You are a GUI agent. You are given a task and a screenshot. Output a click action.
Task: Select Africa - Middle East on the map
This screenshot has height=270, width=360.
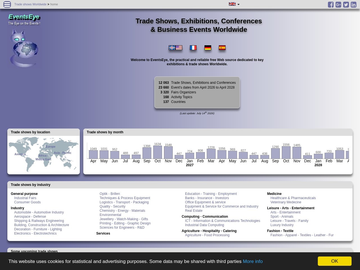(x=43, y=157)
